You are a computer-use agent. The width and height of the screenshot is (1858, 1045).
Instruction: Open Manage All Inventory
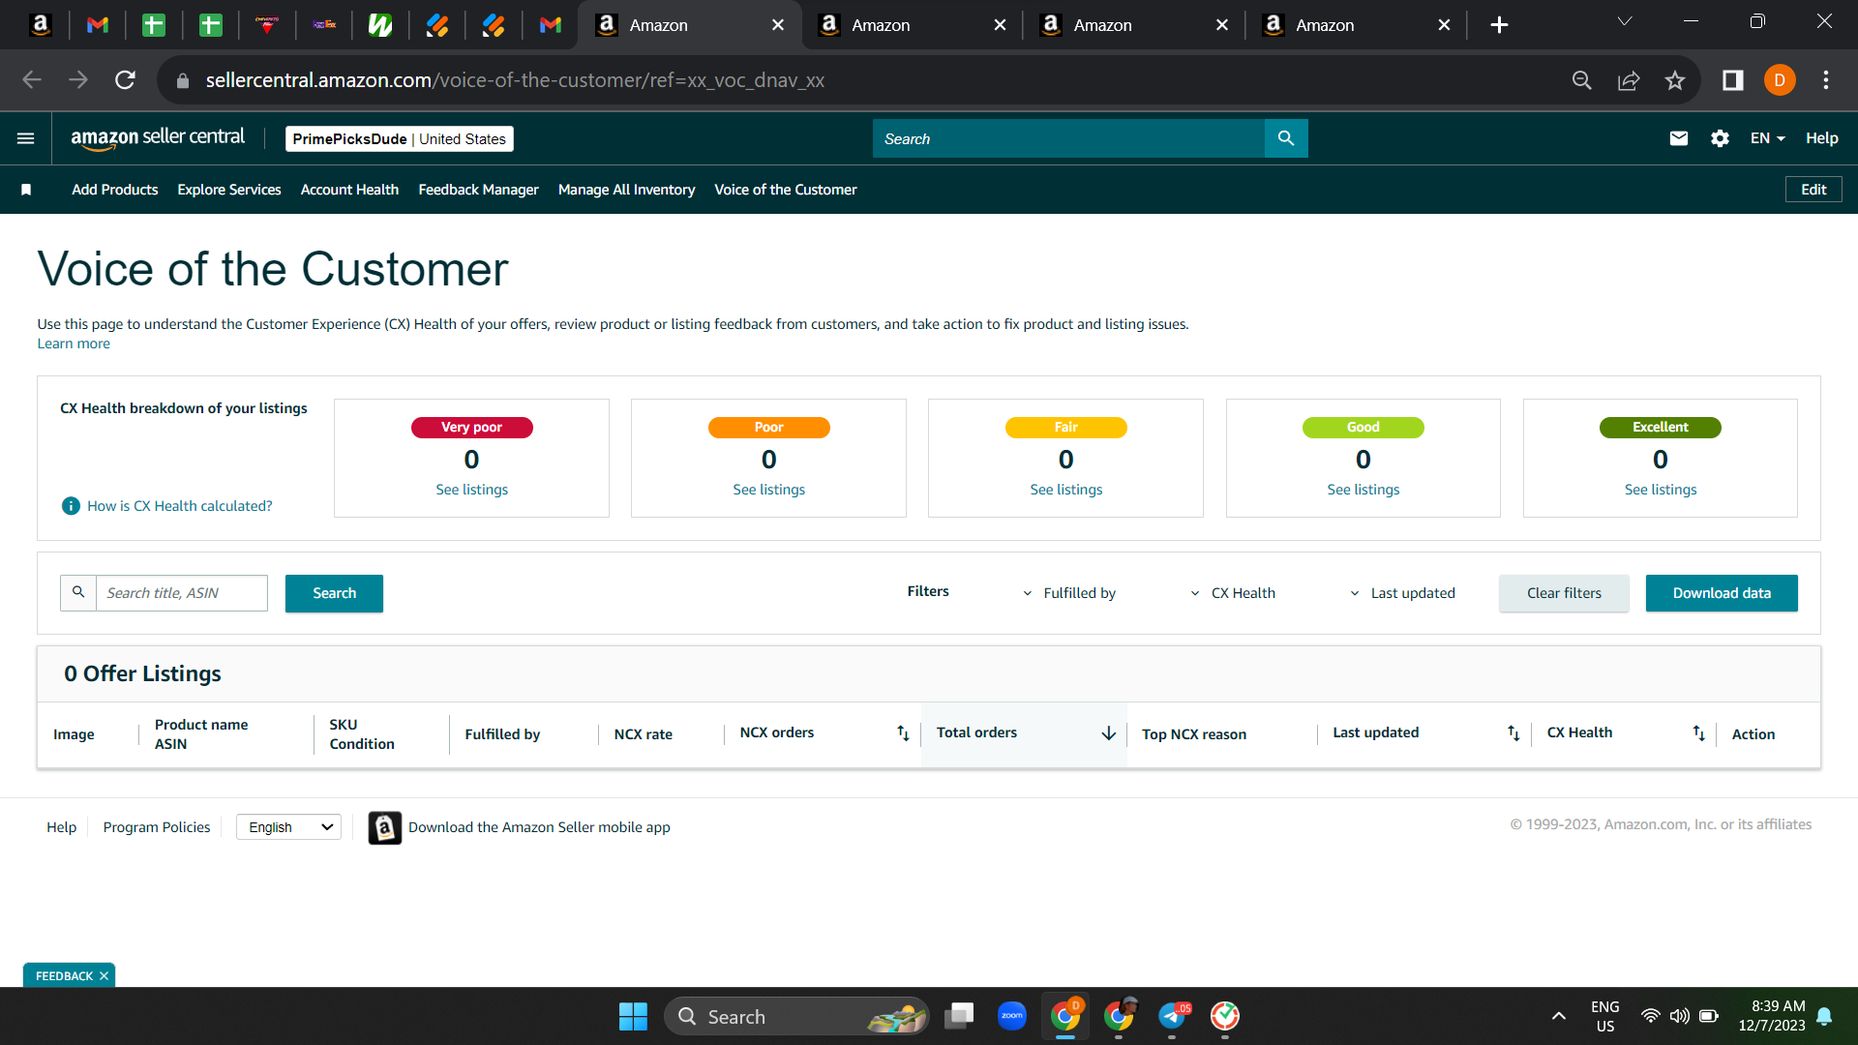pos(626,190)
